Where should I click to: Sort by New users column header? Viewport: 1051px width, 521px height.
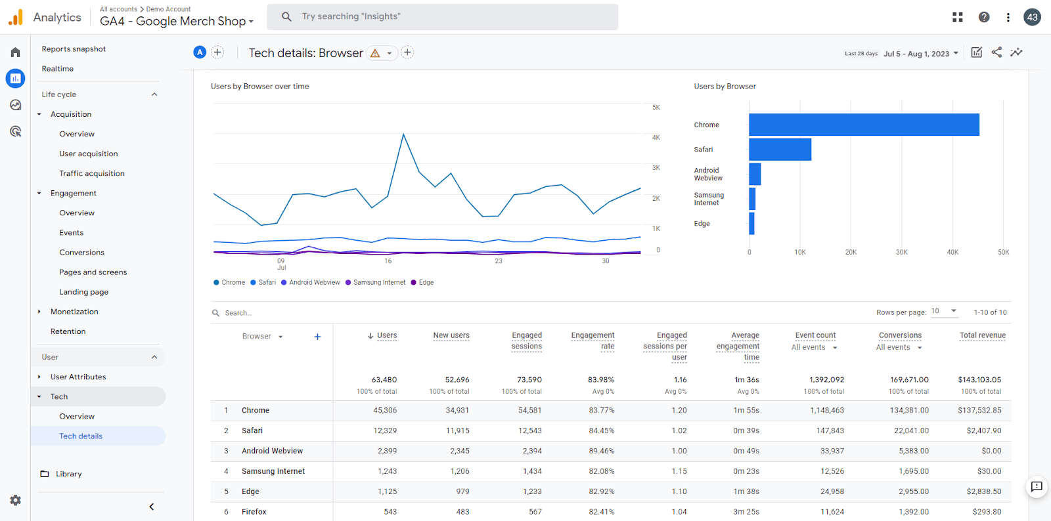451,335
